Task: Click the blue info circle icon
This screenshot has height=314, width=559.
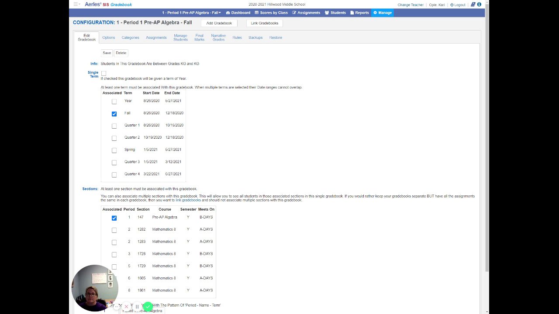Action: coord(479,4)
